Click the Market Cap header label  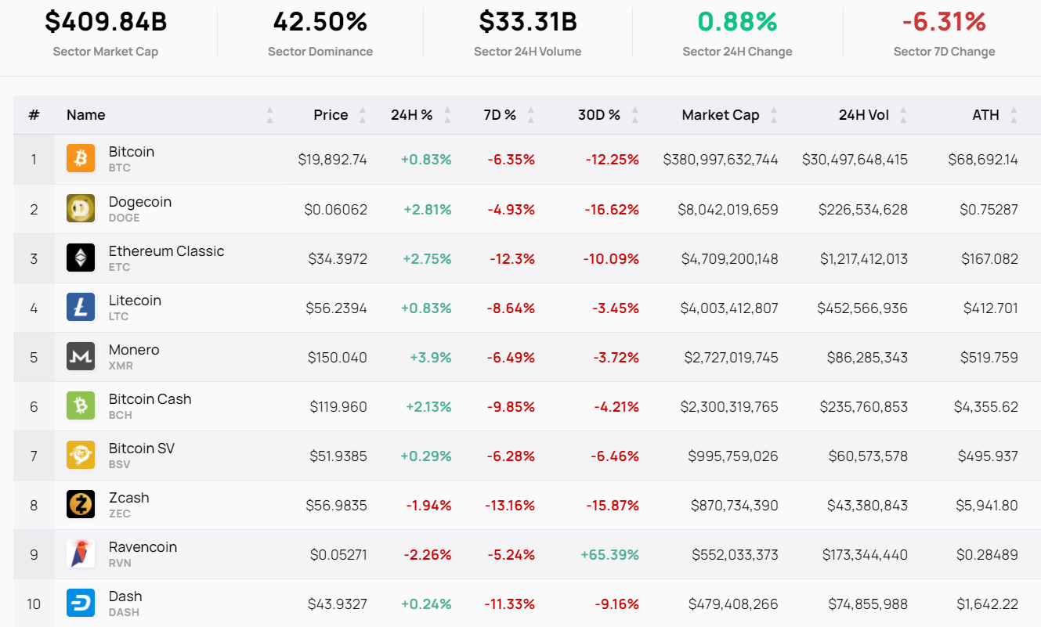coord(721,115)
